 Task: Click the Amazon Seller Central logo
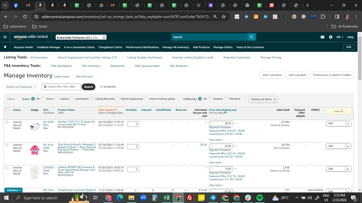pos(31,37)
